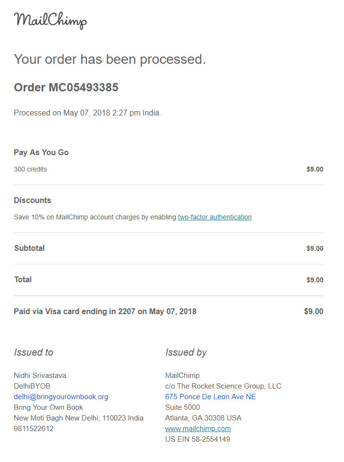Select the 300 credits line item
The width and height of the screenshot is (344, 462).
point(30,170)
